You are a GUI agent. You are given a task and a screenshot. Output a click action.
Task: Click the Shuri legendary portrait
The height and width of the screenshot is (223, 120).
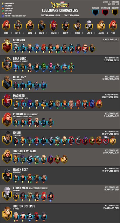(x=7, y=138)
